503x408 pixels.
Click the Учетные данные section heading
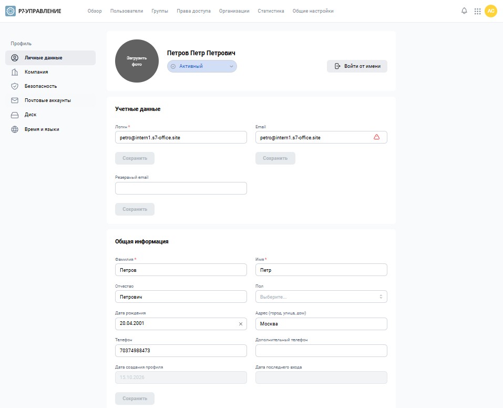point(138,109)
